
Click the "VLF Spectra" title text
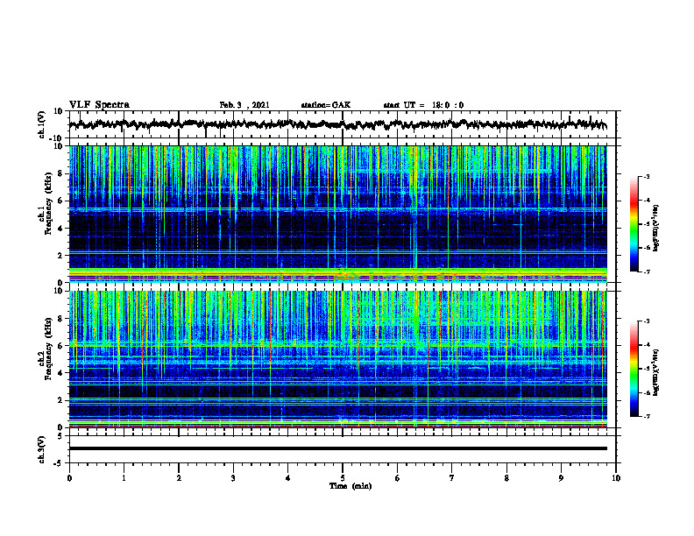coord(99,105)
